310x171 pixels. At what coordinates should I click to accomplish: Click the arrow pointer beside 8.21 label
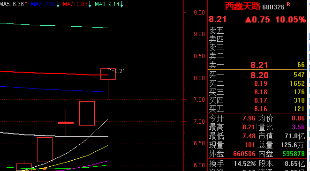pos(110,69)
